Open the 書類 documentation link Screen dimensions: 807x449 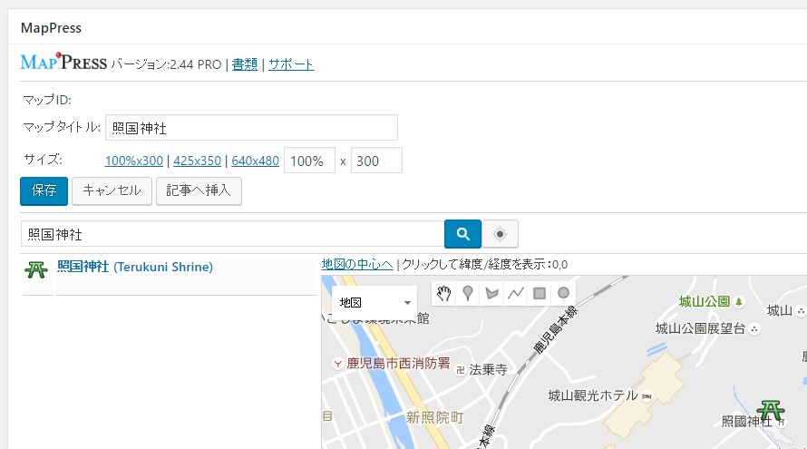(245, 64)
